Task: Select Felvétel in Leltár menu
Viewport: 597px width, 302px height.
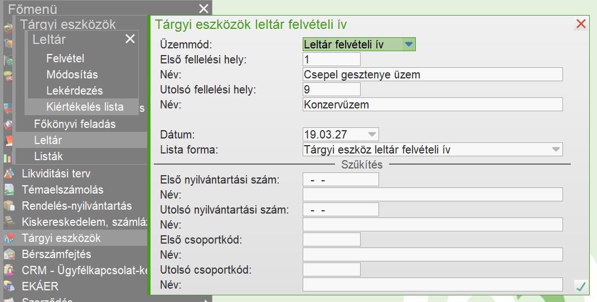Action: (x=65, y=58)
